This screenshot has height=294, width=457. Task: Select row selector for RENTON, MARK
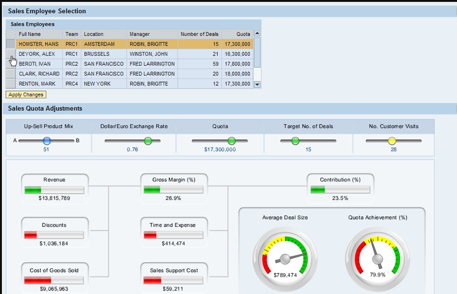pyautogui.click(x=10, y=84)
